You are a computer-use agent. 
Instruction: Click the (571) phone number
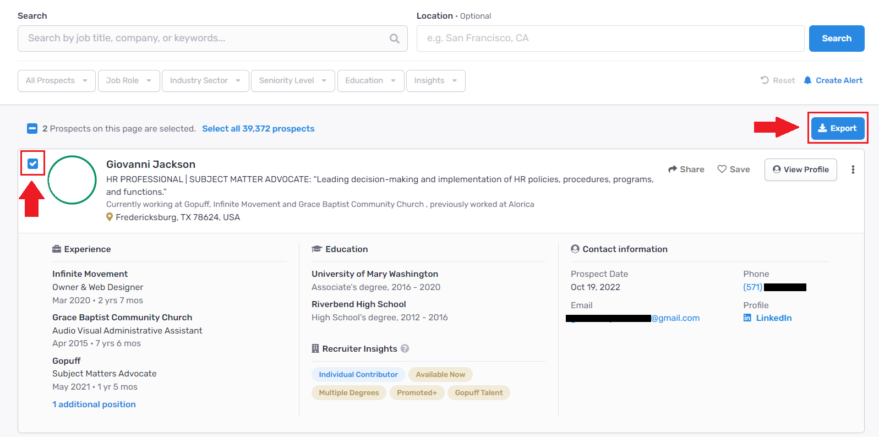click(x=774, y=287)
